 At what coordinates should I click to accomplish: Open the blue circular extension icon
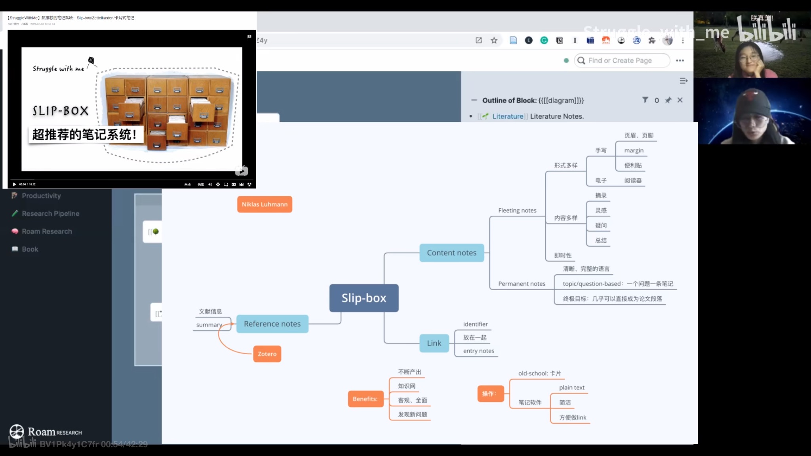coord(637,40)
